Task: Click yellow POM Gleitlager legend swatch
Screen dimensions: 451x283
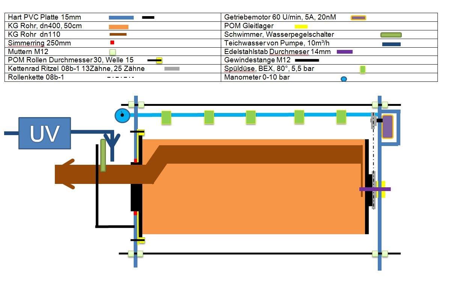Action: point(301,26)
